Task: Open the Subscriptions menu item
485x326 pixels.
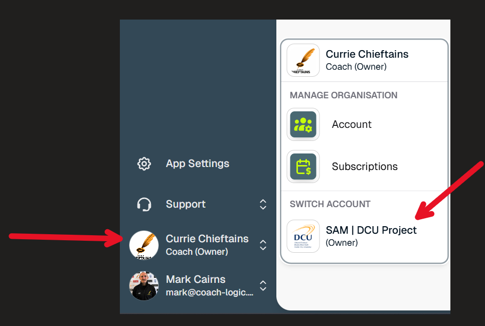Action: coord(364,167)
